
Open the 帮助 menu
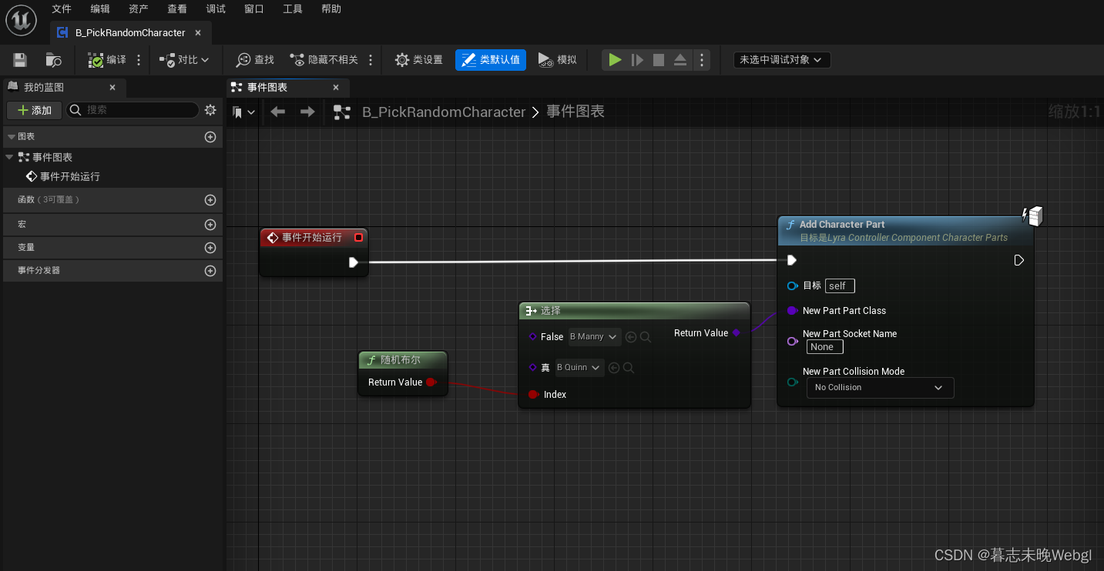pyautogui.click(x=331, y=9)
